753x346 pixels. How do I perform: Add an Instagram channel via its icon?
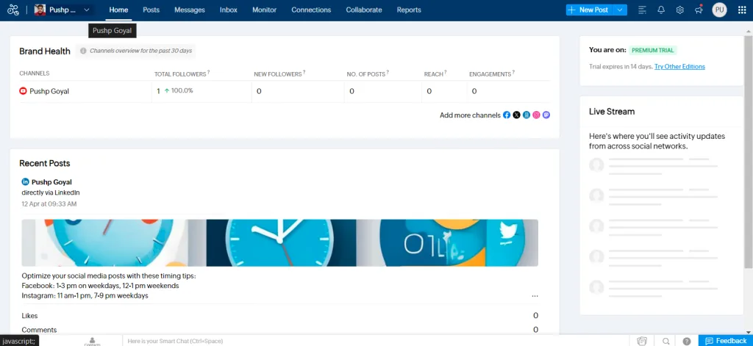pyautogui.click(x=536, y=115)
